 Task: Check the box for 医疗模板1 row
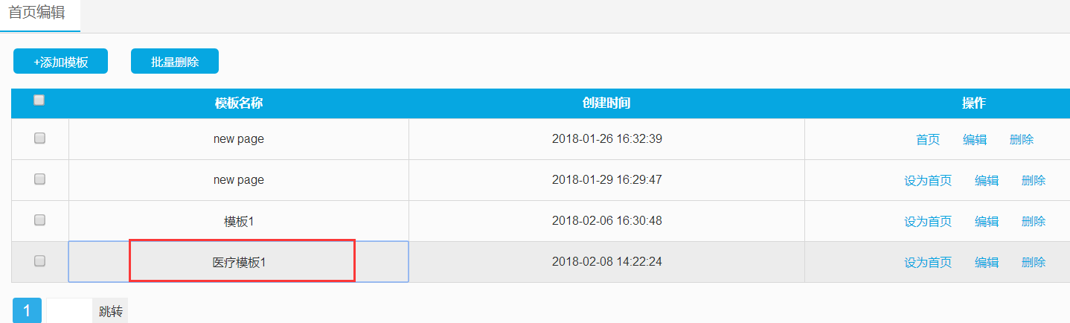point(40,260)
